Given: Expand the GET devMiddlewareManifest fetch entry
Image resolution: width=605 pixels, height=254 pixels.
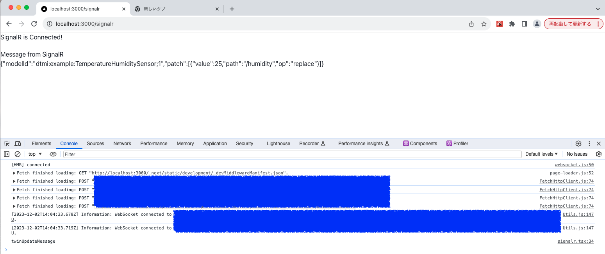Looking at the screenshot, I should click(x=14, y=173).
